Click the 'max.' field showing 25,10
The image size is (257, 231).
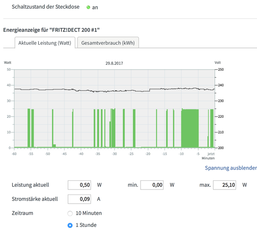(226, 185)
